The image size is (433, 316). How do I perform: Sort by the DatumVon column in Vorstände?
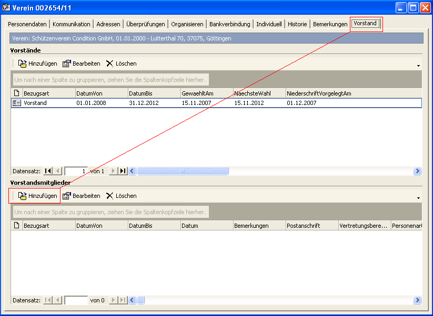tap(101, 93)
